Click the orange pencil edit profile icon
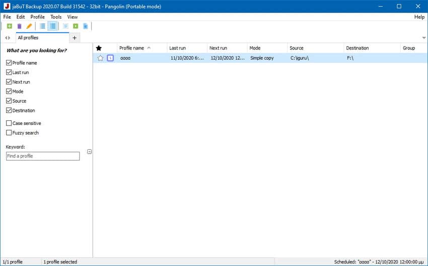428x266 pixels. click(29, 26)
